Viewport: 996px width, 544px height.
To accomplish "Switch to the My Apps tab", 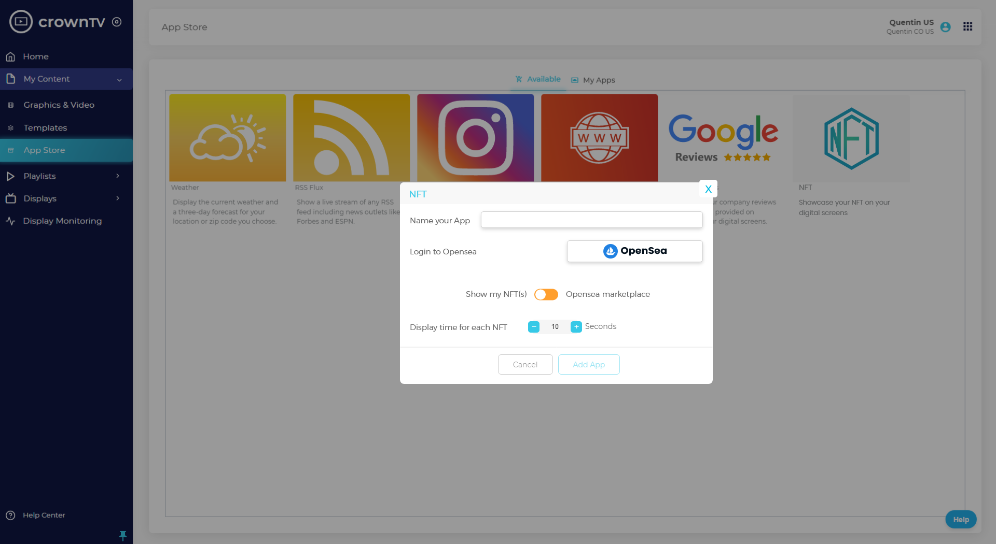I will pos(593,80).
